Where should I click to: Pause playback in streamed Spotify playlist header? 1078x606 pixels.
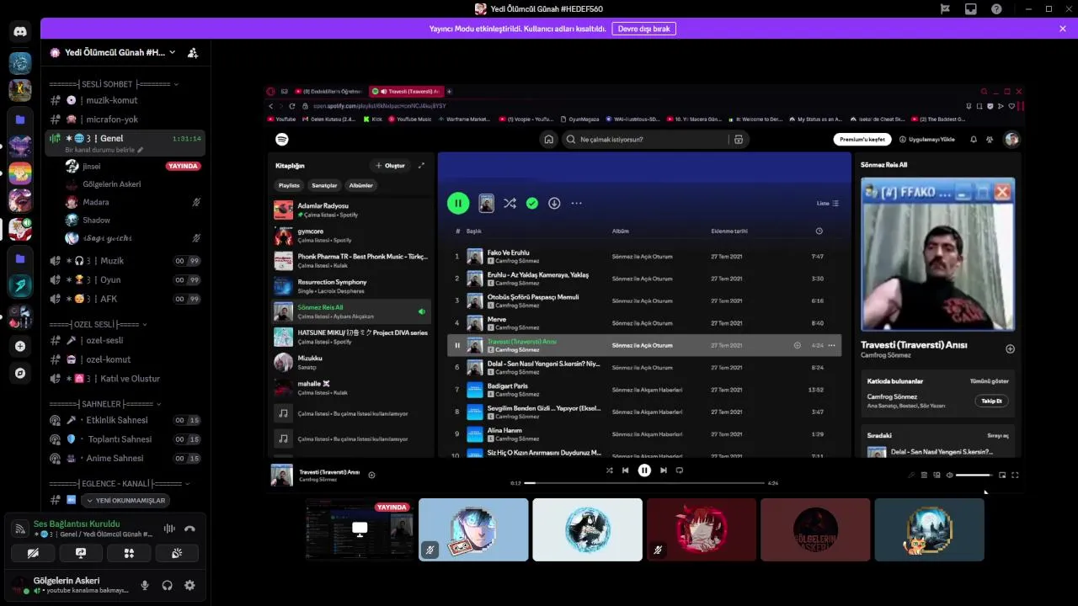(x=458, y=203)
